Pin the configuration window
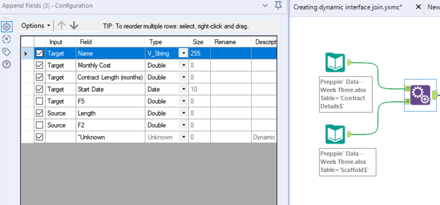The image size is (440, 205). click(278, 6)
